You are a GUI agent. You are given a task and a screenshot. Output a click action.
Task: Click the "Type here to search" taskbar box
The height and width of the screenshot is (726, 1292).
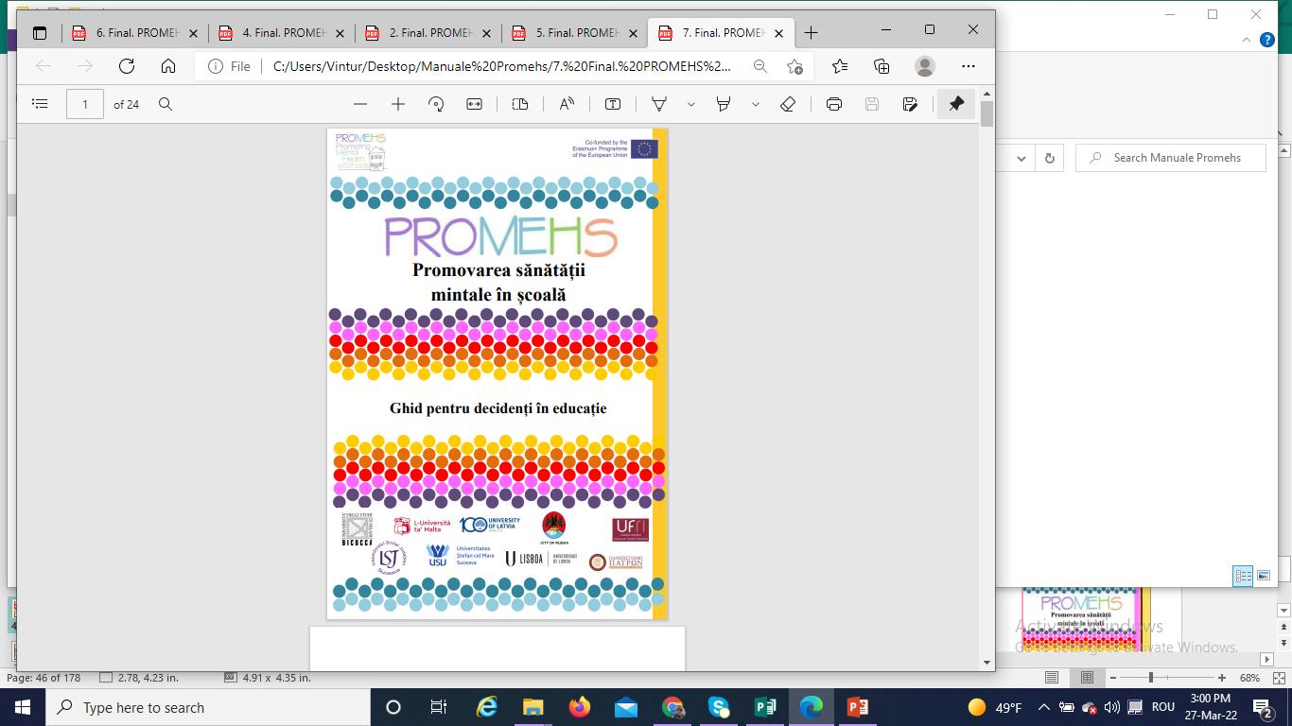208,707
